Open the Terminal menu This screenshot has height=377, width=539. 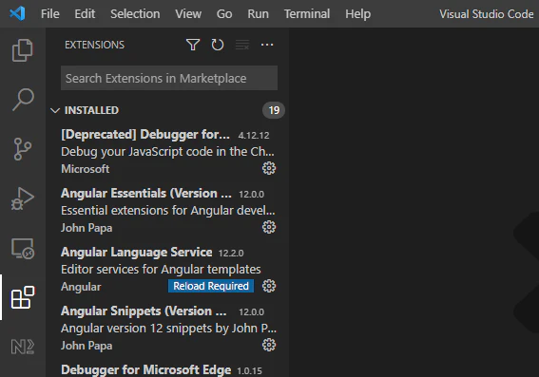[x=307, y=14]
